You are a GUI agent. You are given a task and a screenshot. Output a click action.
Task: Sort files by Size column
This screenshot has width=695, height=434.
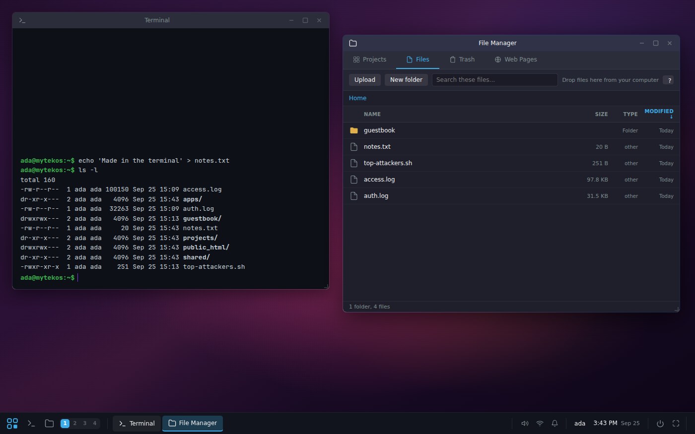pyautogui.click(x=601, y=114)
